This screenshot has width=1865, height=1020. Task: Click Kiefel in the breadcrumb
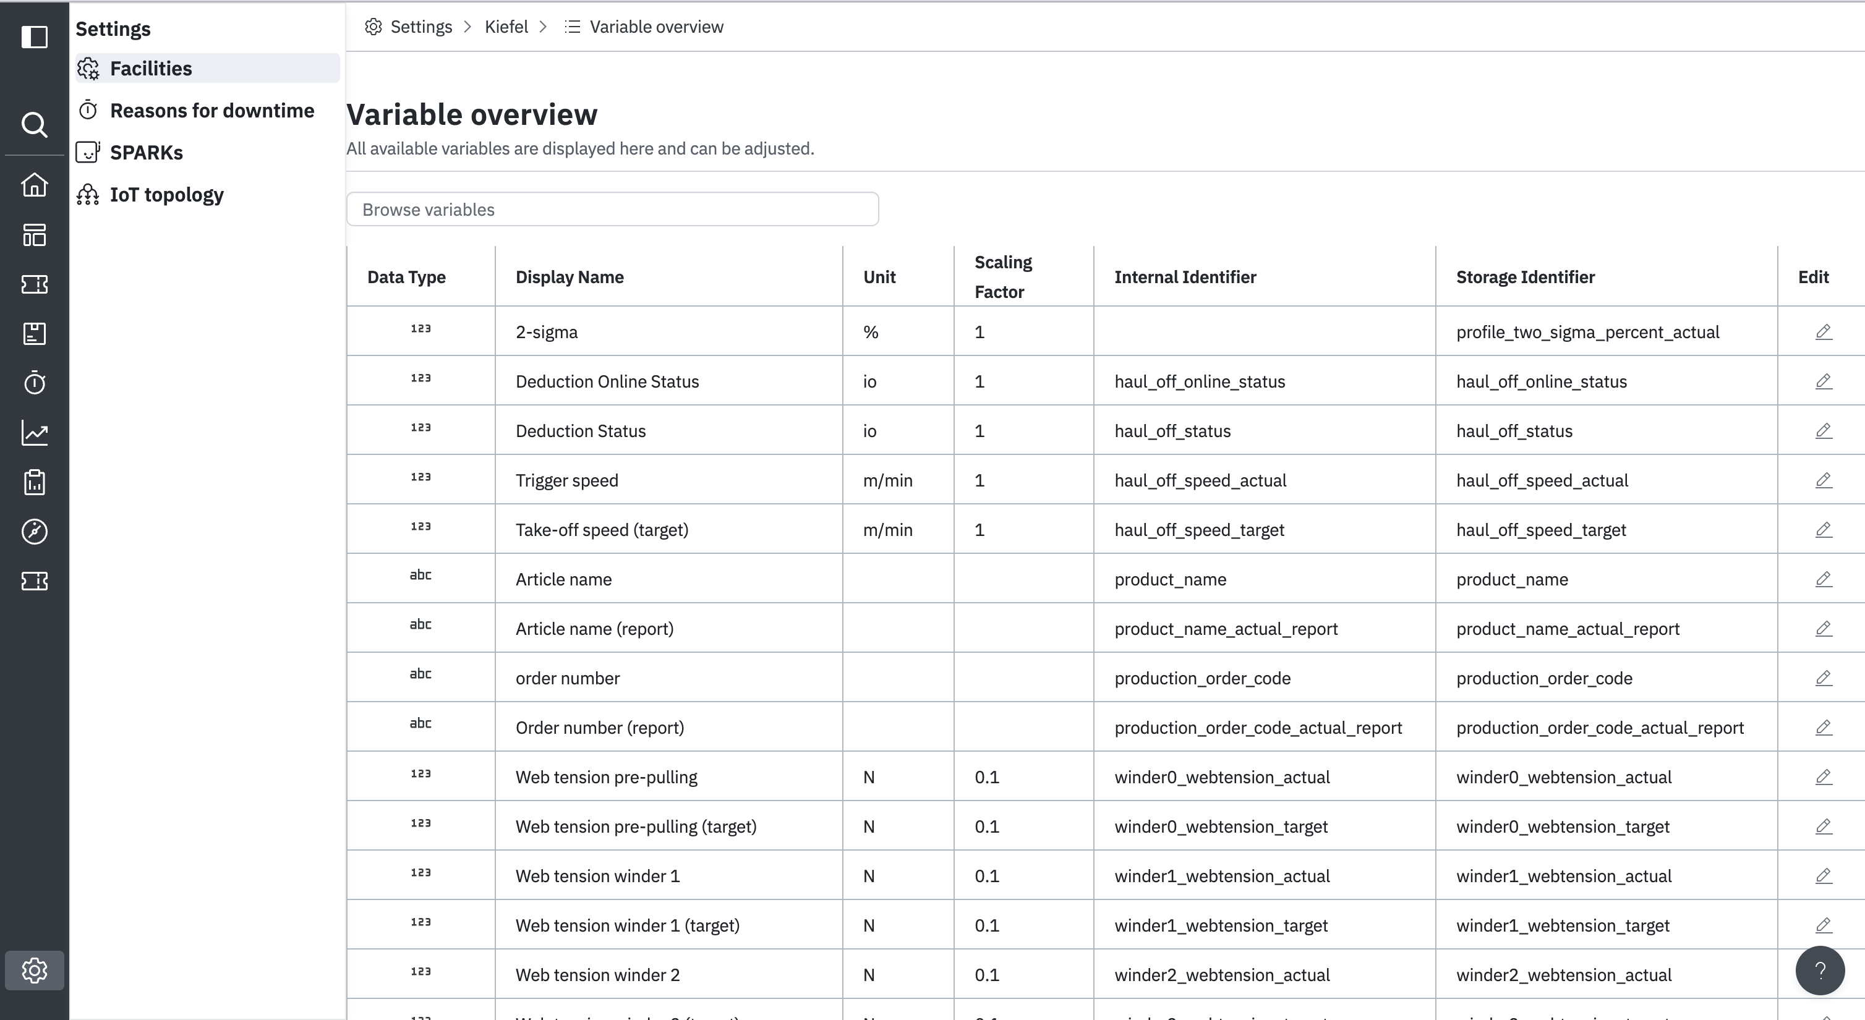pos(506,27)
